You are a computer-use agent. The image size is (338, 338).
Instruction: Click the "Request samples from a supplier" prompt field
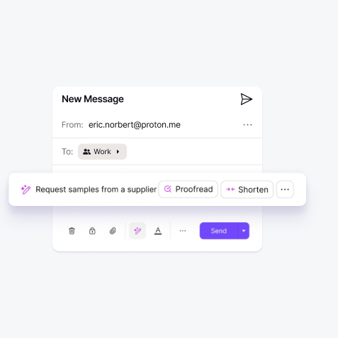(96, 190)
